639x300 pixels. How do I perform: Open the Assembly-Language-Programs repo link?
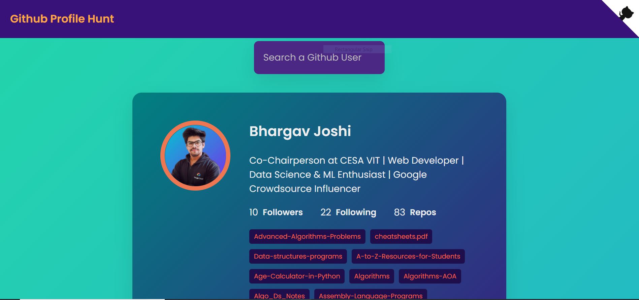(371, 295)
